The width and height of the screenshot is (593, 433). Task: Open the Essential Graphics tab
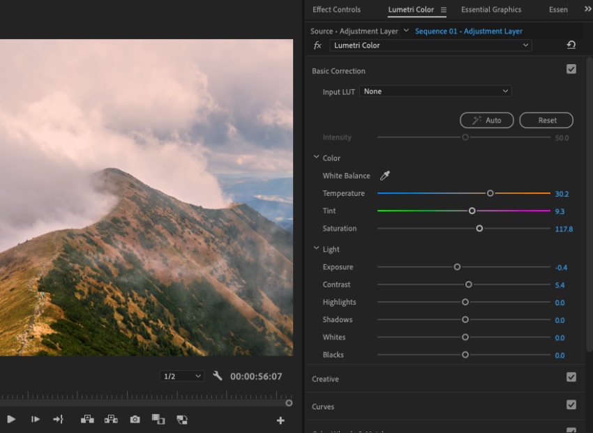point(491,10)
